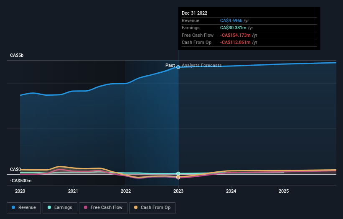The width and height of the screenshot is (343, 219).
Task: Click the Analysts Forecasts label
Action: click(201, 65)
